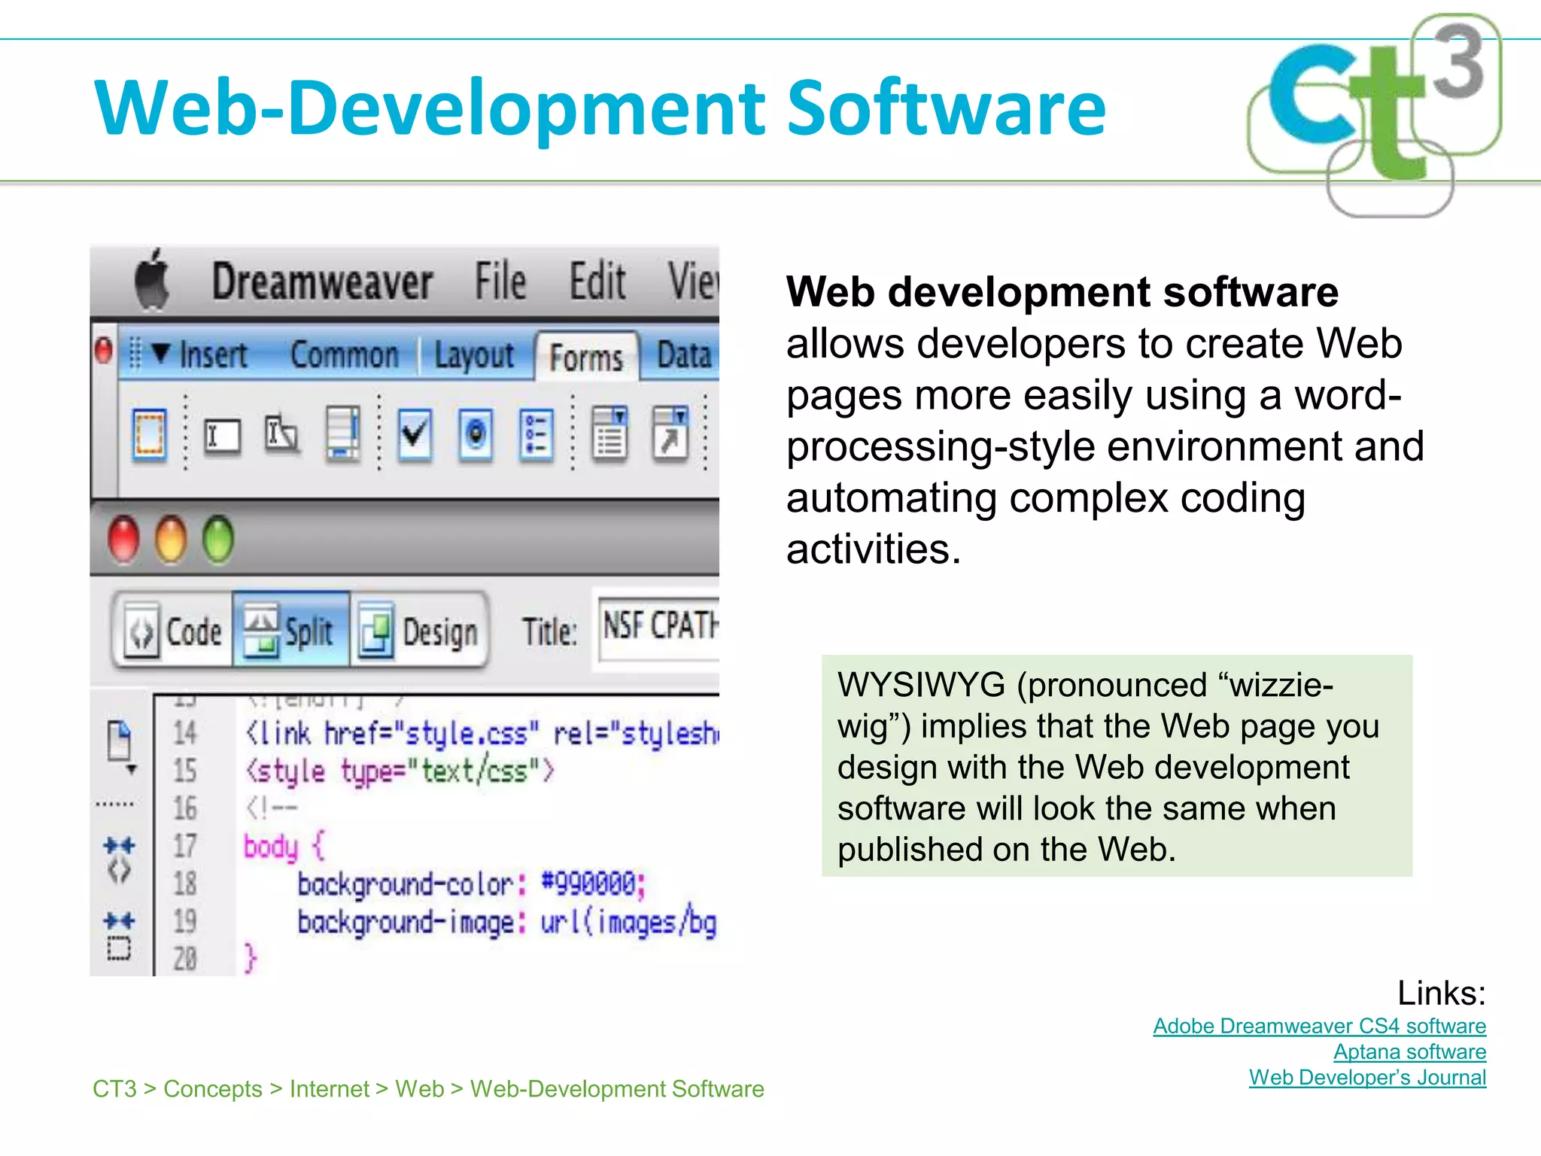Click the body selector on line 17

click(x=271, y=847)
